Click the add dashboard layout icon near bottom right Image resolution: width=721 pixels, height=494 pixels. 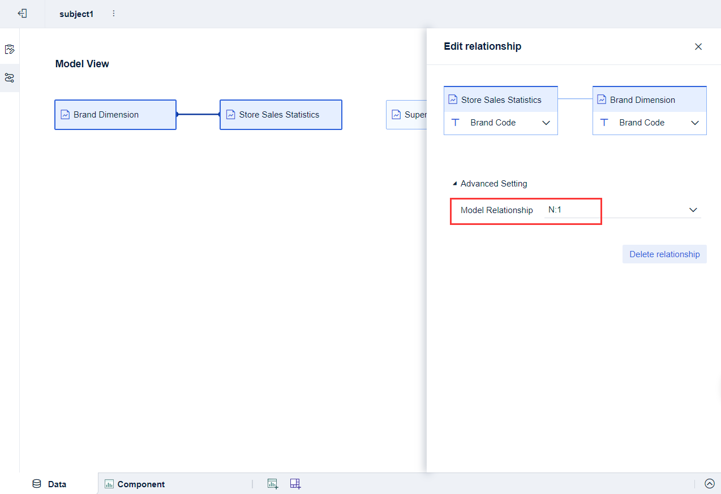295,484
